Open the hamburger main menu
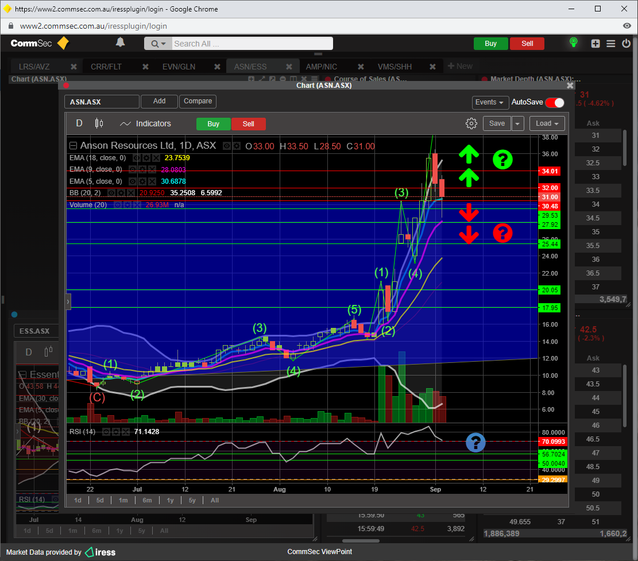The height and width of the screenshot is (561, 638). [611, 44]
